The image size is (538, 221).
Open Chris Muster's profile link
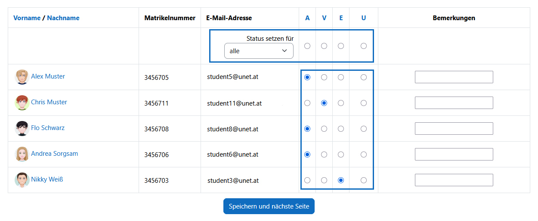click(49, 102)
